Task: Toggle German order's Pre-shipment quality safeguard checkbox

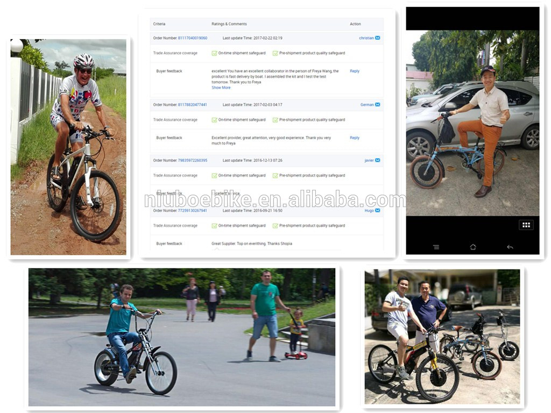Action: pos(275,120)
